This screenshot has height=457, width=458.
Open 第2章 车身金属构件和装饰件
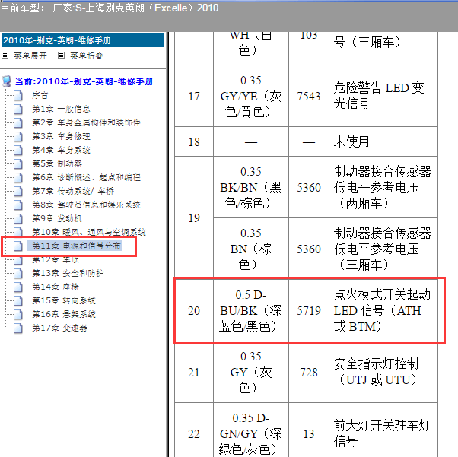point(86,122)
